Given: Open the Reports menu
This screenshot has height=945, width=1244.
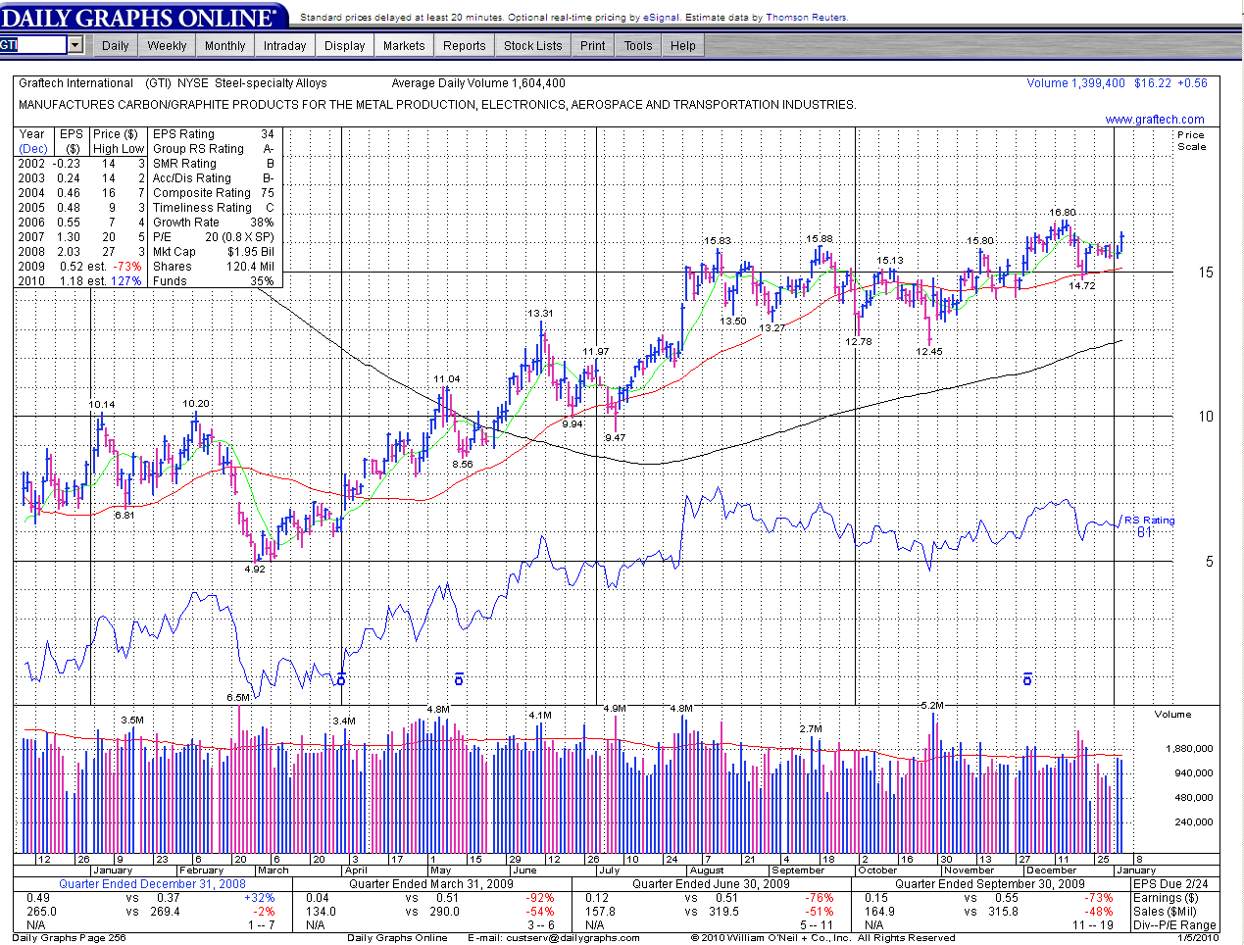Looking at the screenshot, I should click(464, 46).
